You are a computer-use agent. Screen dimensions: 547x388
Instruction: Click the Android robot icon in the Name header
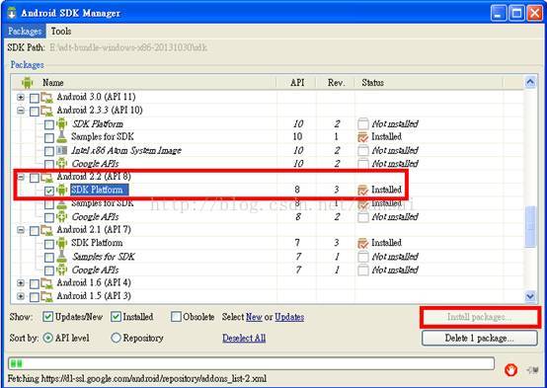(28, 83)
